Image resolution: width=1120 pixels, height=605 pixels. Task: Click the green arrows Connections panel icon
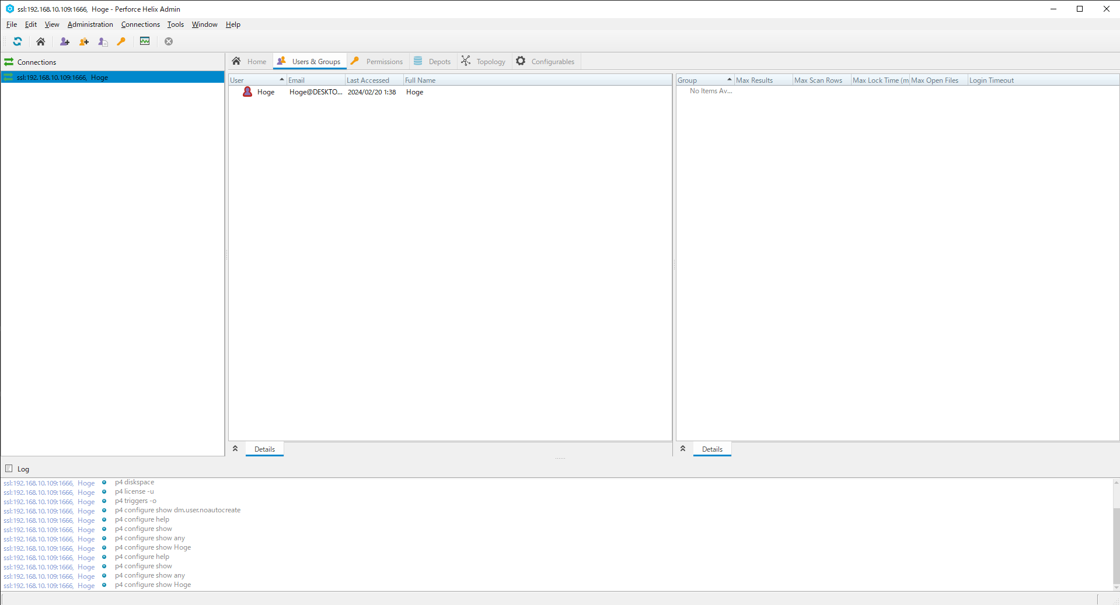tap(9, 62)
